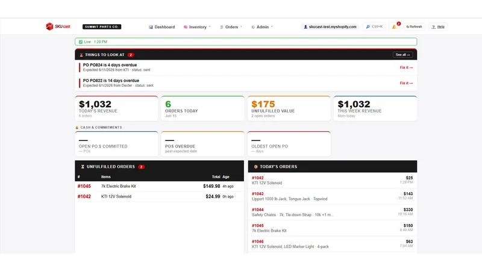
Task: Open the notifications bell
Action: (x=395, y=26)
